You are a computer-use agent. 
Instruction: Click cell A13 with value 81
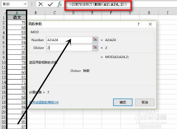tap(17, 77)
